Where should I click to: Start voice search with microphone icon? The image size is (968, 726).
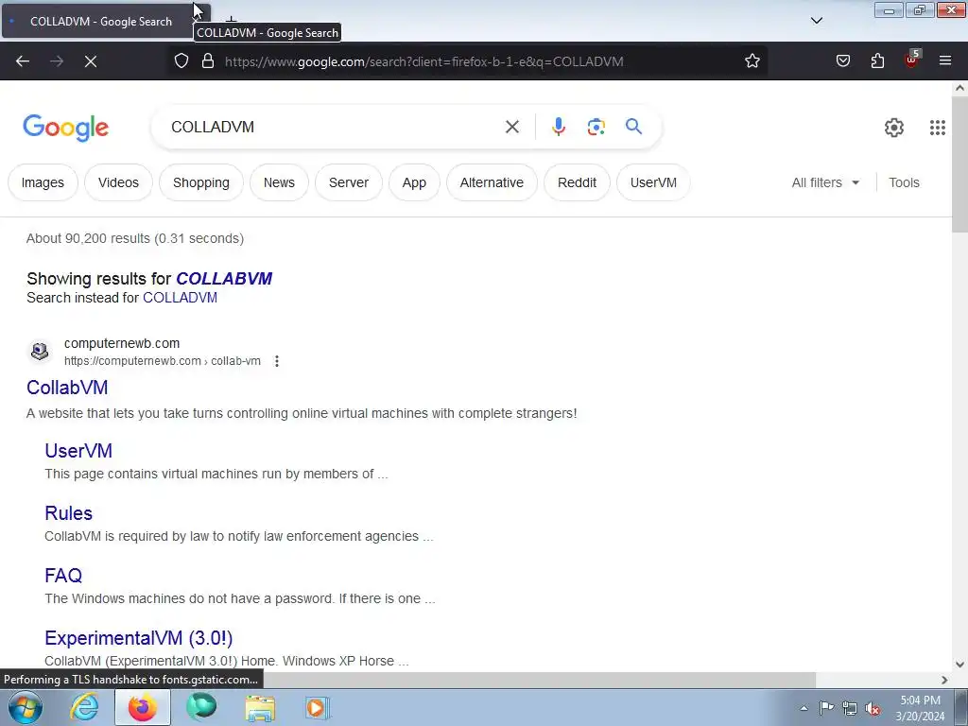click(x=558, y=127)
